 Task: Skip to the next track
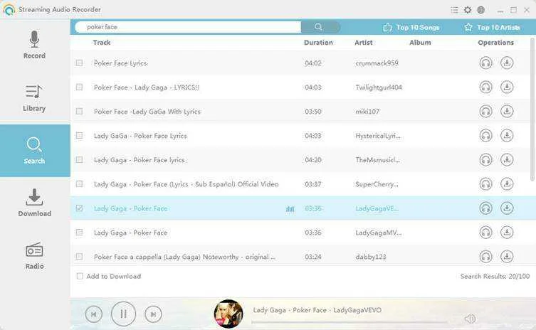[x=153, y=314]
